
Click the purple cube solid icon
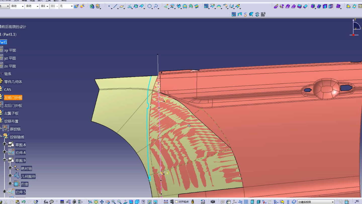pos(313,6)
